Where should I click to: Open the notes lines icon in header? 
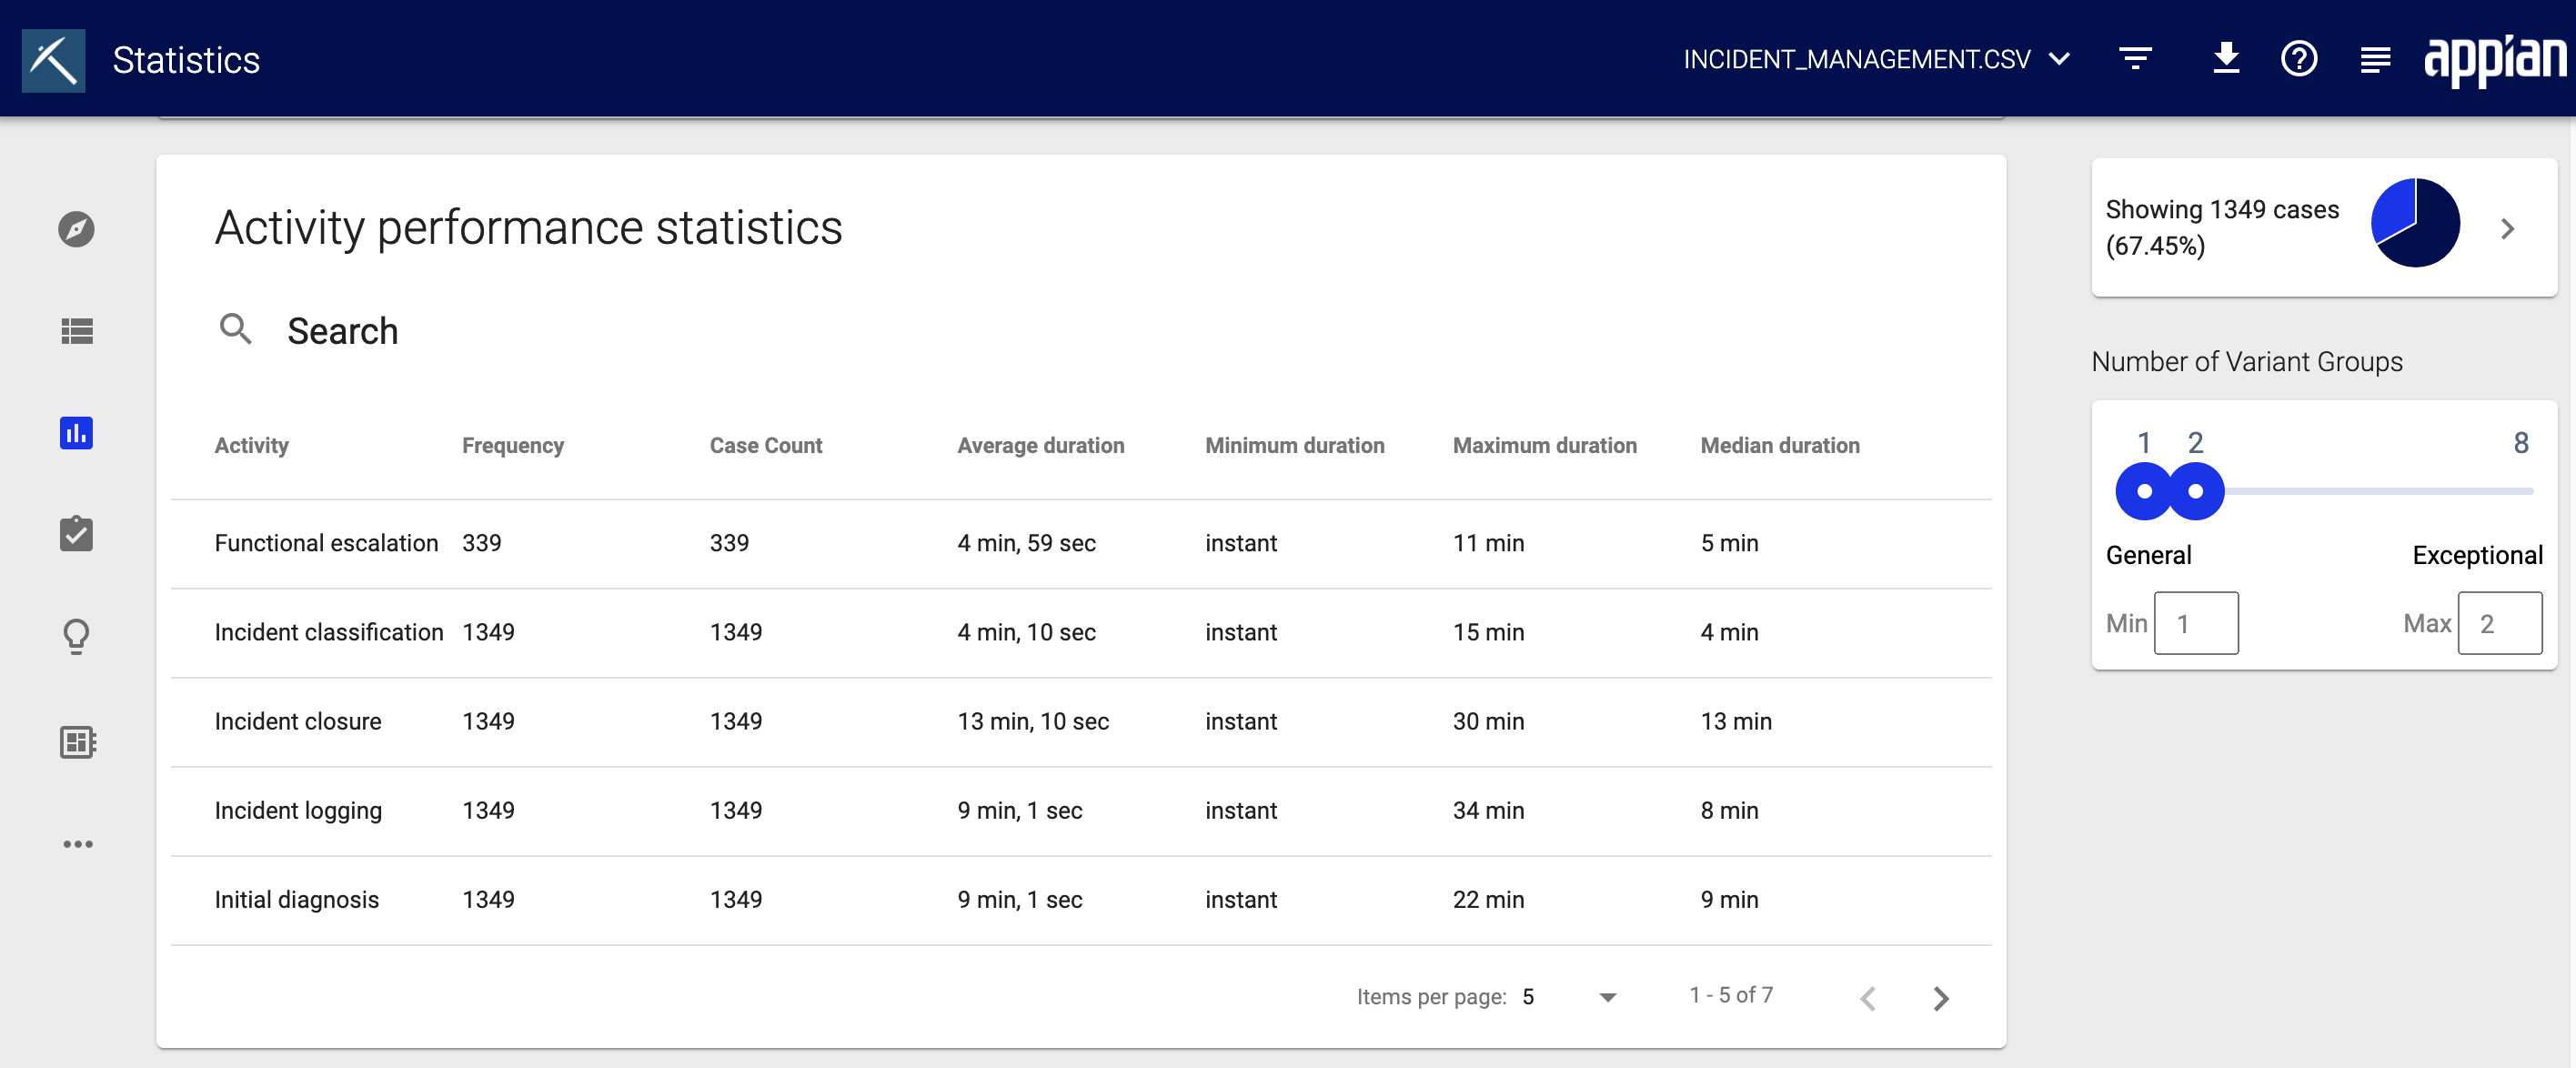[2375, 60]
